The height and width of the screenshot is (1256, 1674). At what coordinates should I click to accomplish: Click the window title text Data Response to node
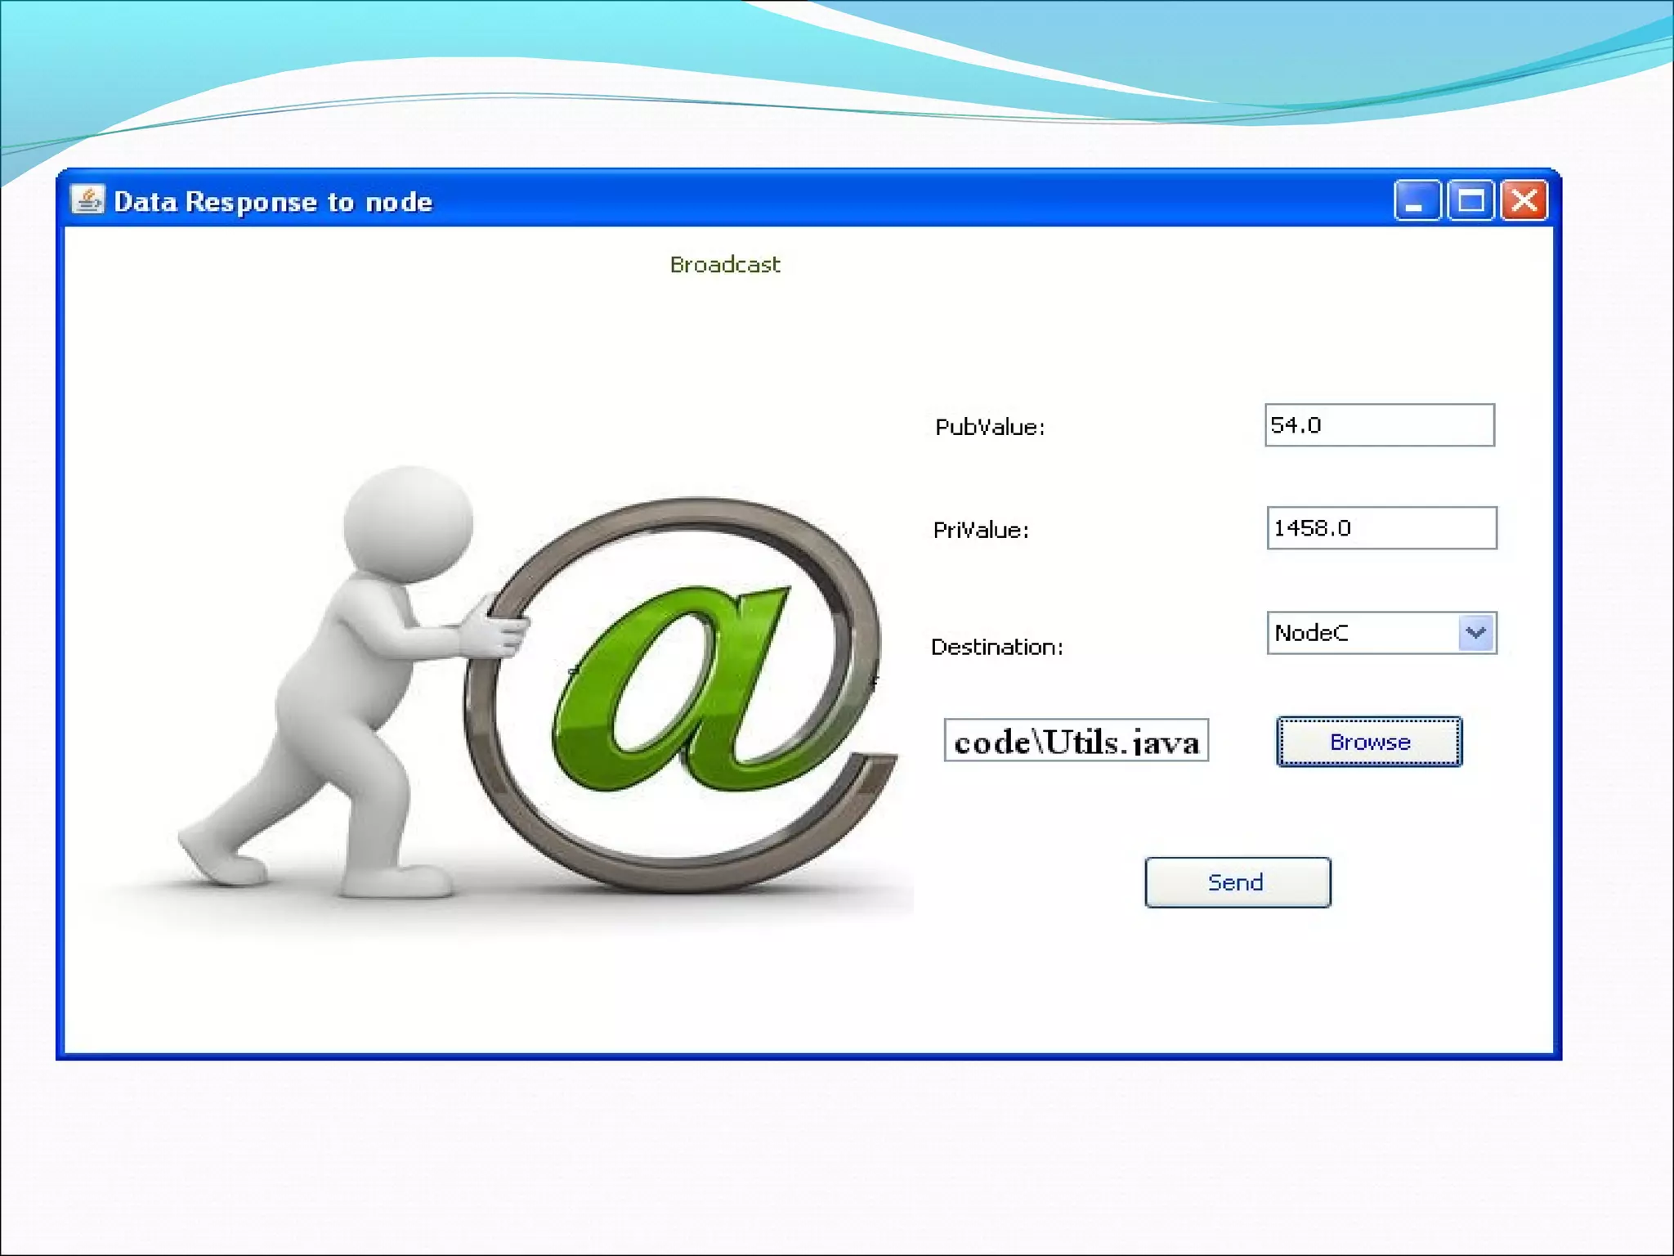tap(273, 202)
